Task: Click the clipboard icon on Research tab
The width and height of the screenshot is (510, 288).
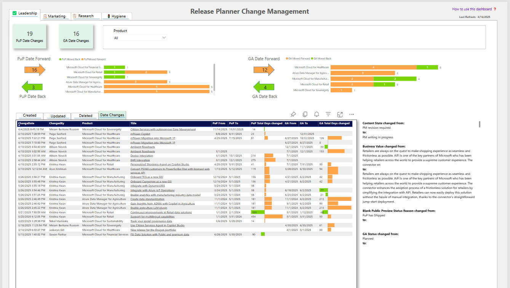Action: tap(75, 16)
